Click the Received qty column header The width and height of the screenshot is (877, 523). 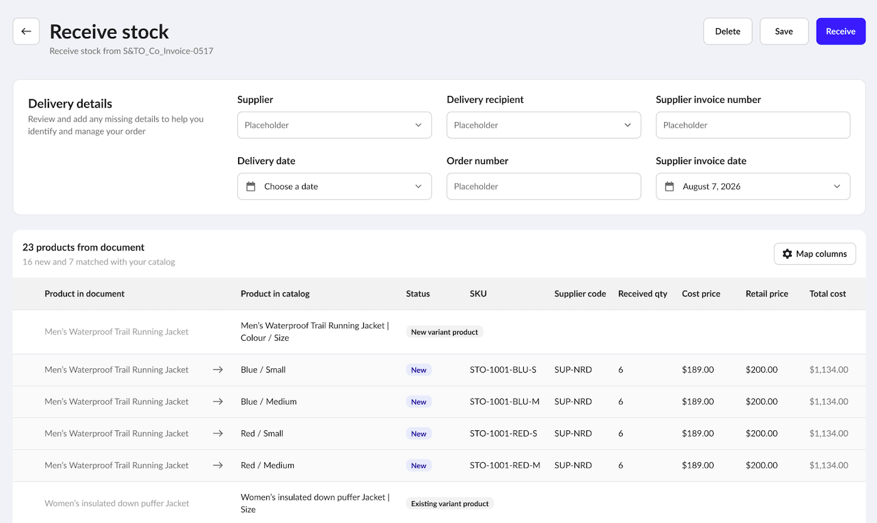click(x=643, y=294)
